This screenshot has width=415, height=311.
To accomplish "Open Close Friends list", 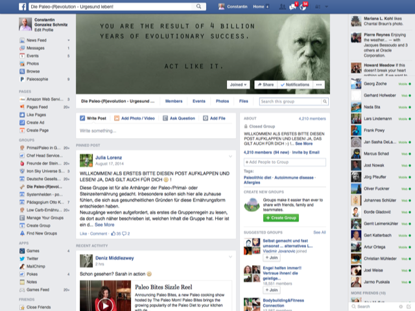I will (x=38, y=307).
